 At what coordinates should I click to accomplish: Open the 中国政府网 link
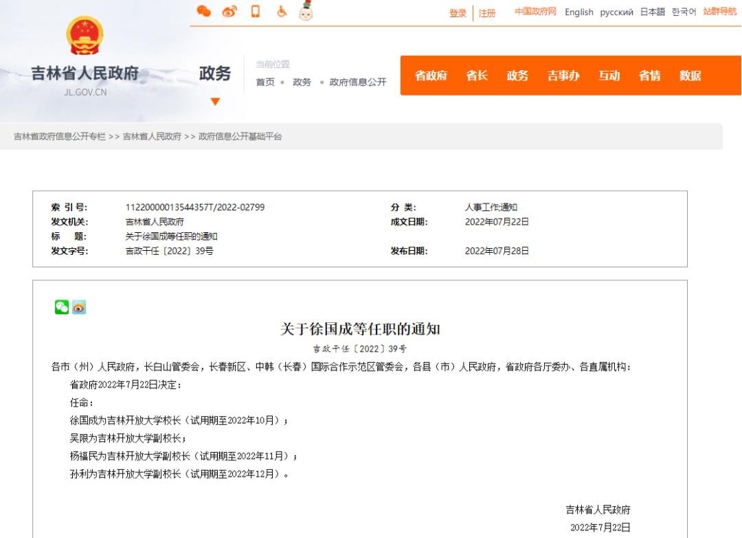click(x=536, y=12)
